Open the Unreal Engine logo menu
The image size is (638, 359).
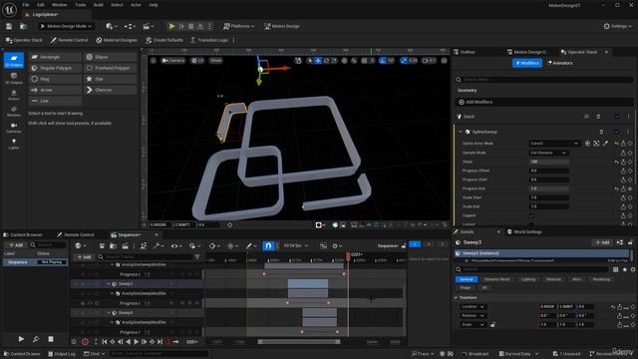point(9,9)
